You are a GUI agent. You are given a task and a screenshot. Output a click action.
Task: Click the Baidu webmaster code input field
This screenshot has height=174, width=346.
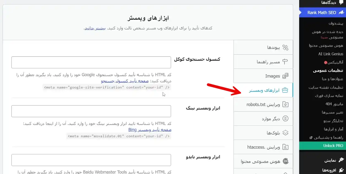tap(91, 160)
